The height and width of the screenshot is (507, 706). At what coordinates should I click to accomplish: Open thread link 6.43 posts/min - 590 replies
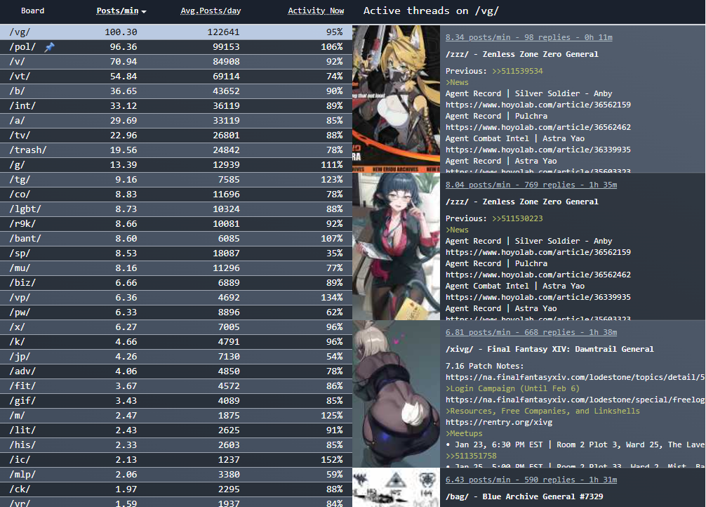coord(531,480)
